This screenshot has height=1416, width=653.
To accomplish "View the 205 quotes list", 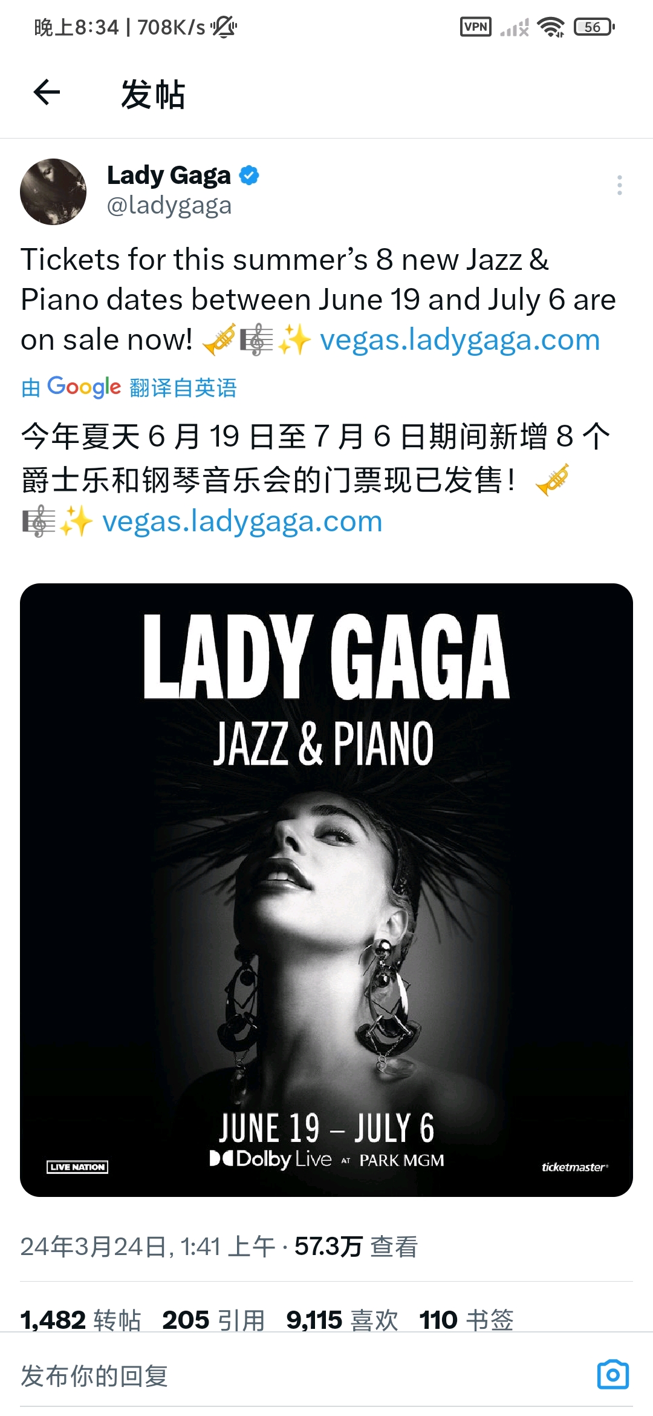I will [x=213, y=1320].
